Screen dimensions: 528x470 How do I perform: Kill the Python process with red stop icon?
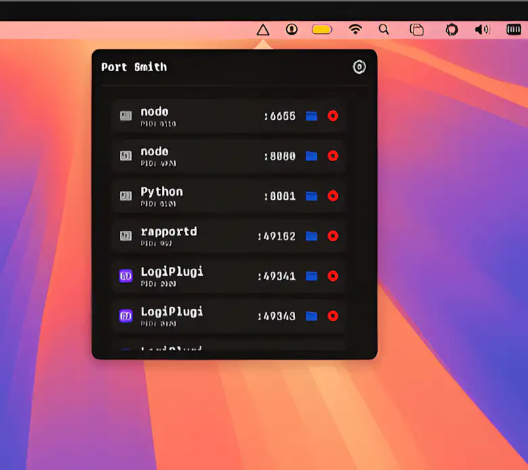(x=332, y=196)
